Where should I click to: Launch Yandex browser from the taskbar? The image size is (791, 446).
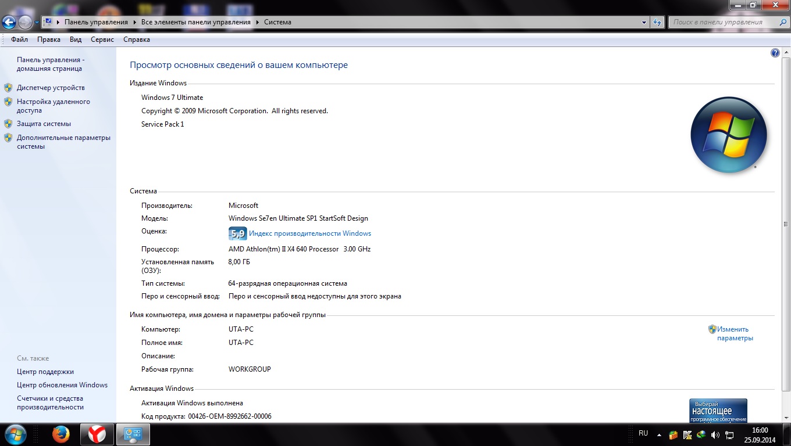(x=97, y=434)
